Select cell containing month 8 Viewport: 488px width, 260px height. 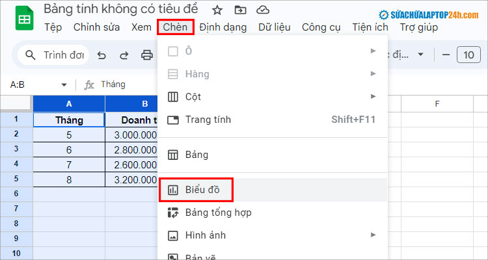tap(69, 180)
